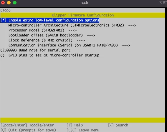This screenshot has height=132, width=167.
Task: Select Communication interface Serial USART1 entry
Action: pyautogui.click(x=69, y=45)
